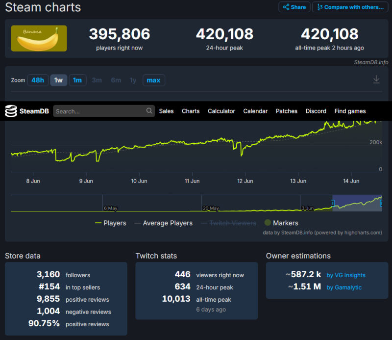Click the 634 Twitch 24-hour peak row
This screenshot has width=392, height=340.
(204, 287)
